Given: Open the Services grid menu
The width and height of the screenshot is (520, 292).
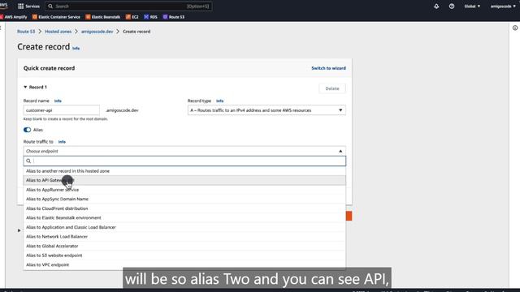Looking at the screenshot, I should (x=28, y=6).
